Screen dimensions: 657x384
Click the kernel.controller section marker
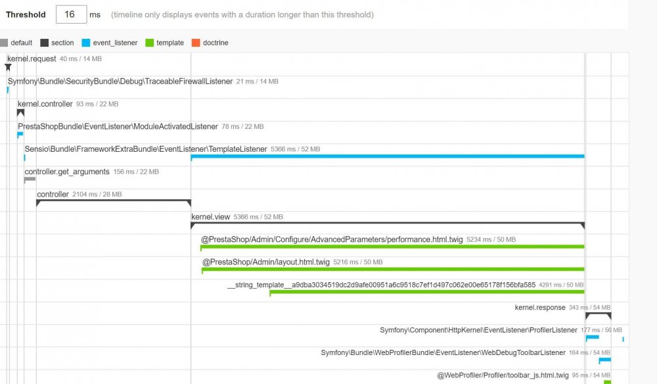pos(20,113)
